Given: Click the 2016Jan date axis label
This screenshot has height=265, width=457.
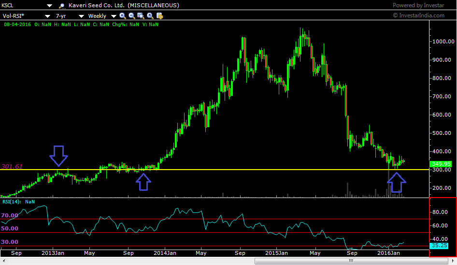Looking at the screenshot, I should point(388,253).
